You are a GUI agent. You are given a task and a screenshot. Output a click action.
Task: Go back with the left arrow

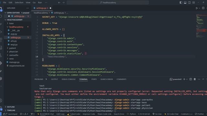(x=59, y=3)
